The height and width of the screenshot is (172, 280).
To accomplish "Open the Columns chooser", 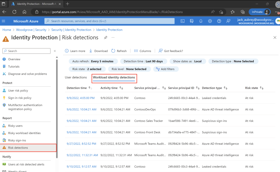I will point(142,51).
